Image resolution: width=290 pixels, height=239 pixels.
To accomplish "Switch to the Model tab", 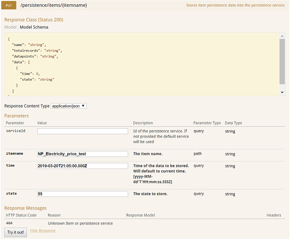I will tap(10, 27).
